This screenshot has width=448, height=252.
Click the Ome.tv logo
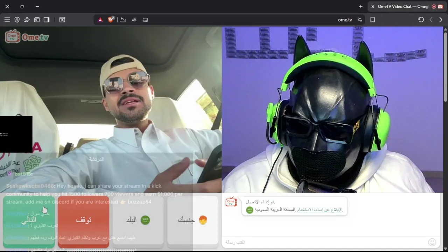[x=27, y=36]
